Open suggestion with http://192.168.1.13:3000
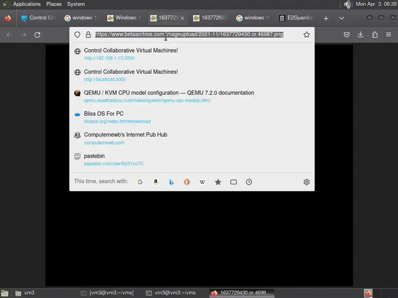Image resolution: width=398 pixels, height=298 pixels. pos(192,54)
